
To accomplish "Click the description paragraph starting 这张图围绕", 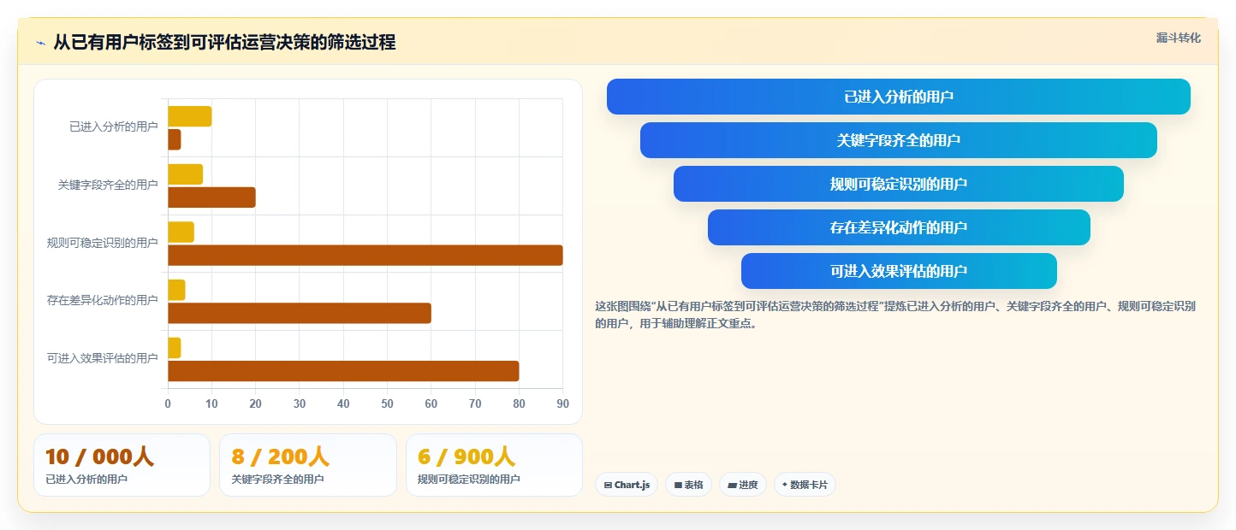I will pos(895,315).
